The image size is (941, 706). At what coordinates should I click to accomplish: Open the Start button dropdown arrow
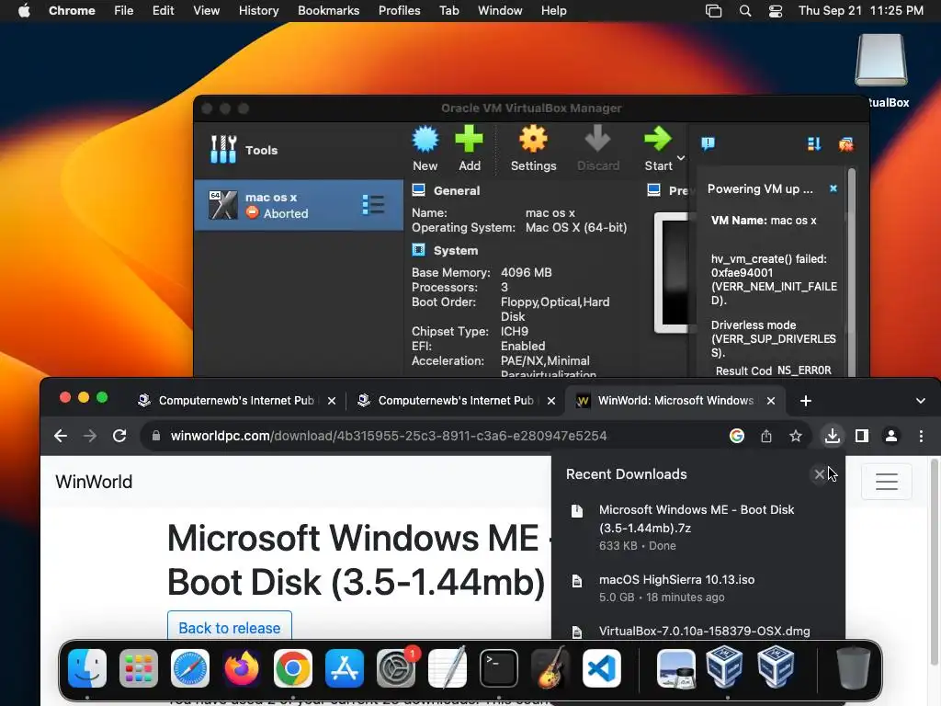point(681,158)
